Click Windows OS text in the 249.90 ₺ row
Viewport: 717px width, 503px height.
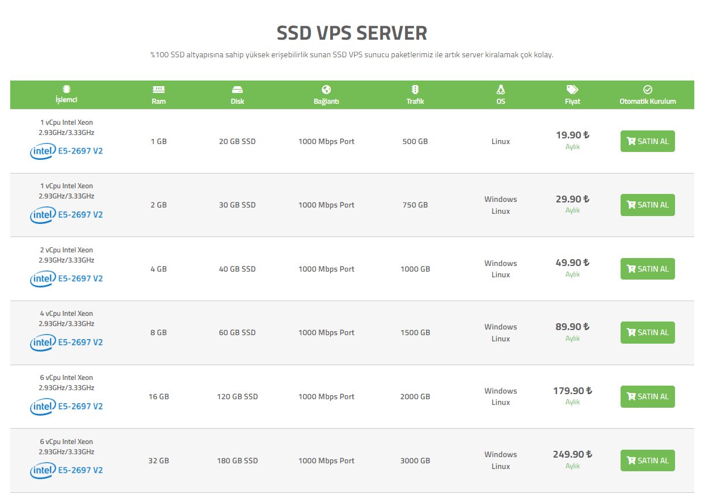point(500,454)
